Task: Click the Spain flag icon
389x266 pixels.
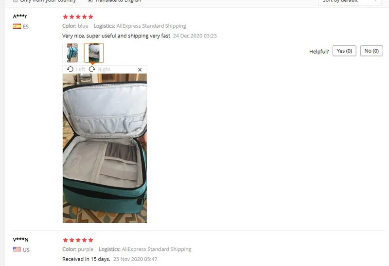Action: (x=17, y=26)
